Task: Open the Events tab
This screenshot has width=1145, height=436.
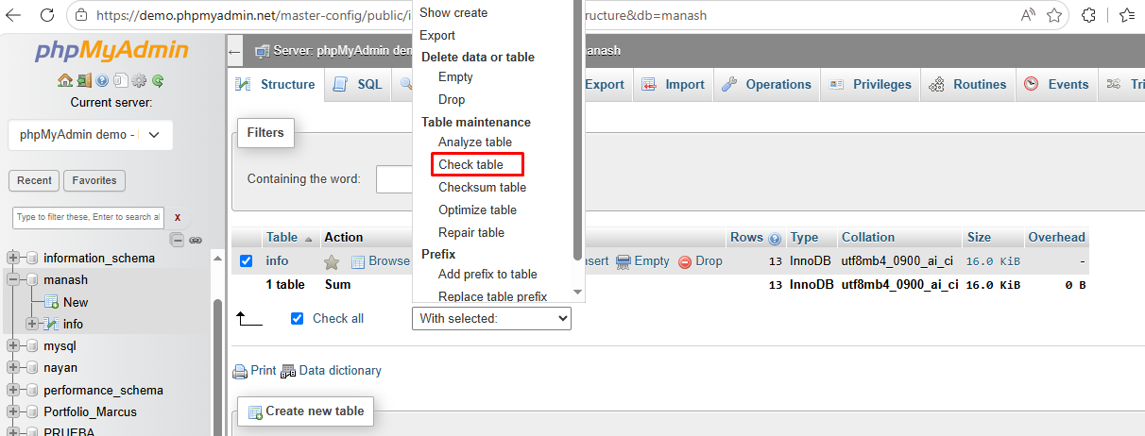Action: coord(1057,84)
